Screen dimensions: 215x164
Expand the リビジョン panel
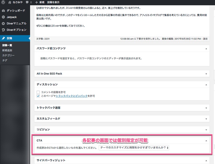(x=206, y=130)
